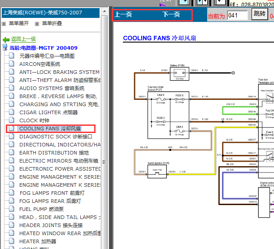The height and width of the screenshot is (249, 274).
Task: Expand all menus via 菜单展开 text
Action: 19,23
